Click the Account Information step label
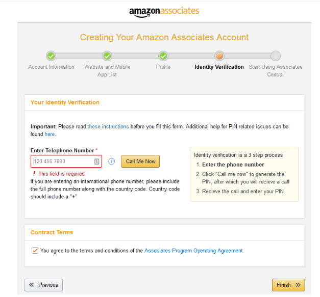The height and width of the screenshot is (297, 320). (x=51, y=67)
